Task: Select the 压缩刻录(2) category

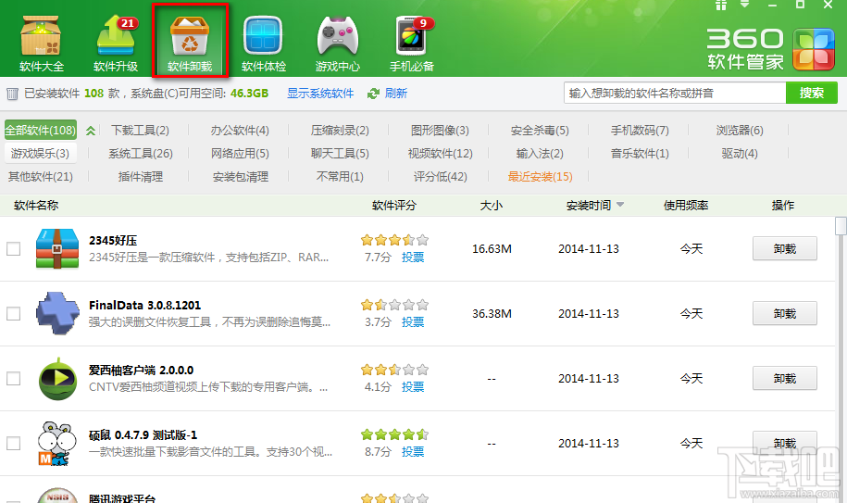Action: click(x=340, y=131)
